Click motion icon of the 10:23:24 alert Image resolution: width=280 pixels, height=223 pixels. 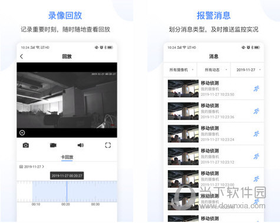coord(256,134)
